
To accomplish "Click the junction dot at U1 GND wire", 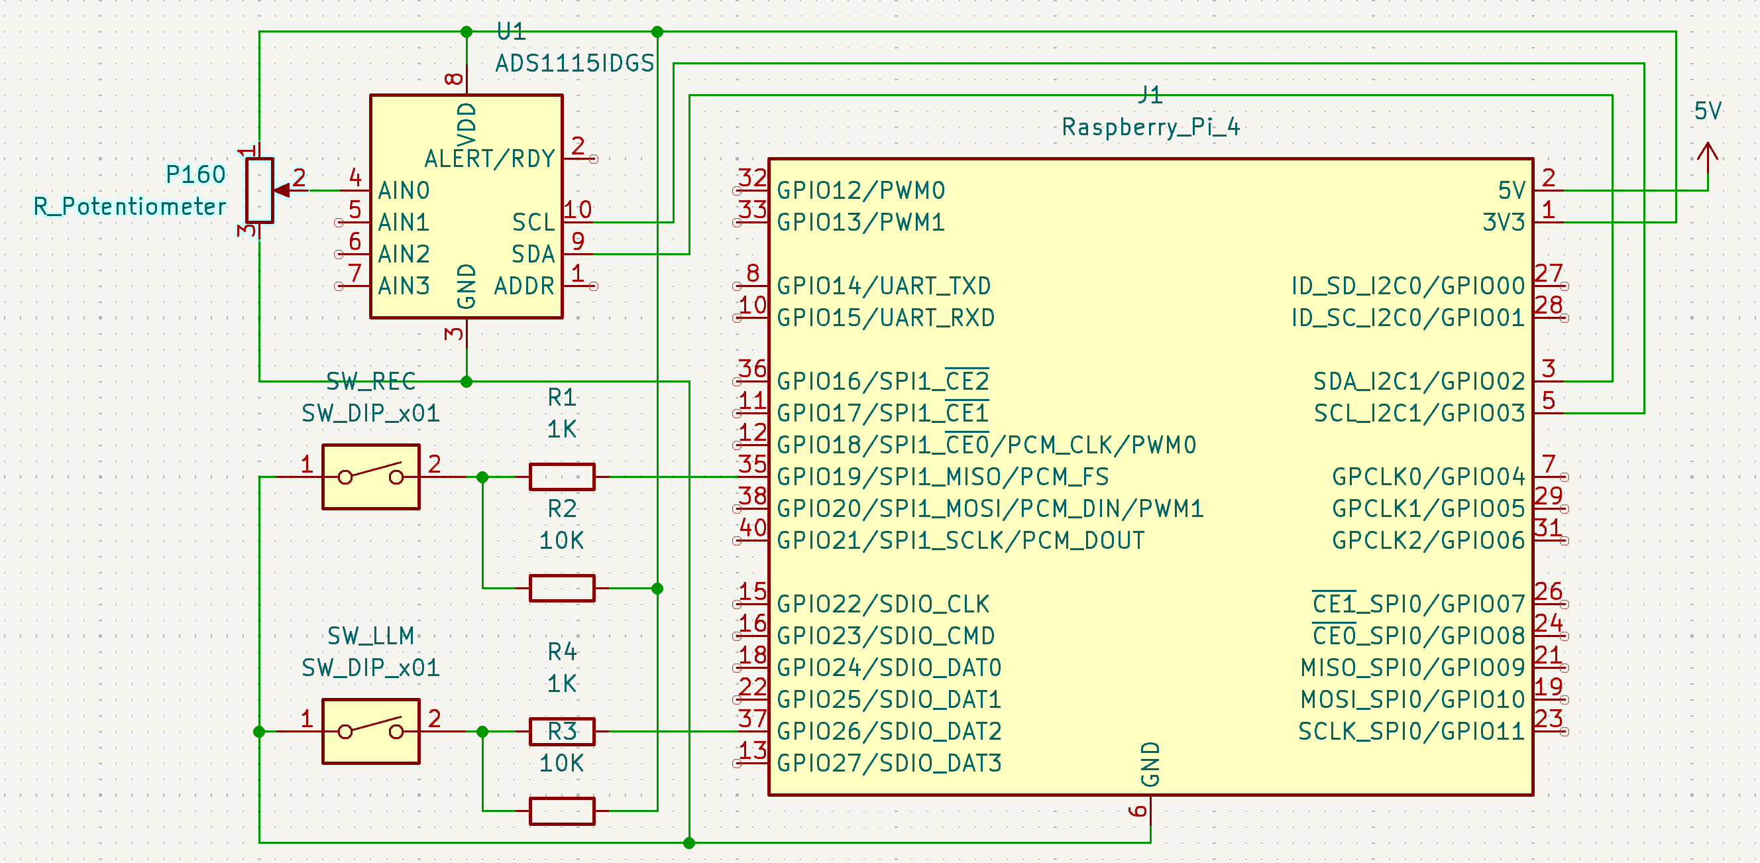I will tap(467, 381).
